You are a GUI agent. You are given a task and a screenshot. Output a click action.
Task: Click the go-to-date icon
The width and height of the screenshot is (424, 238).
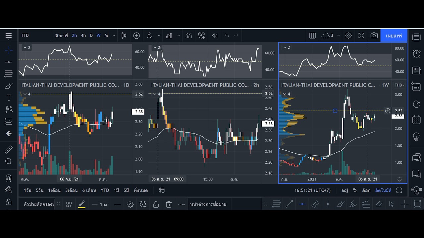pos(162,190)
